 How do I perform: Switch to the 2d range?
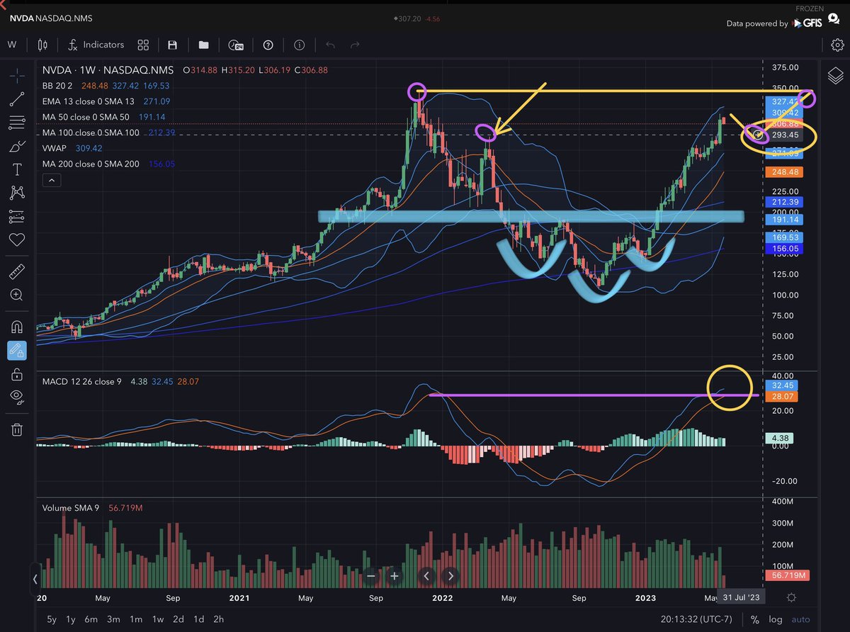(178, 619)
